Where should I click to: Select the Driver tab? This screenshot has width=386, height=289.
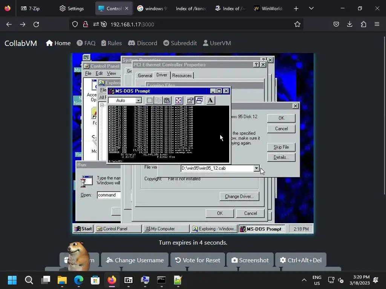(162, 75)
